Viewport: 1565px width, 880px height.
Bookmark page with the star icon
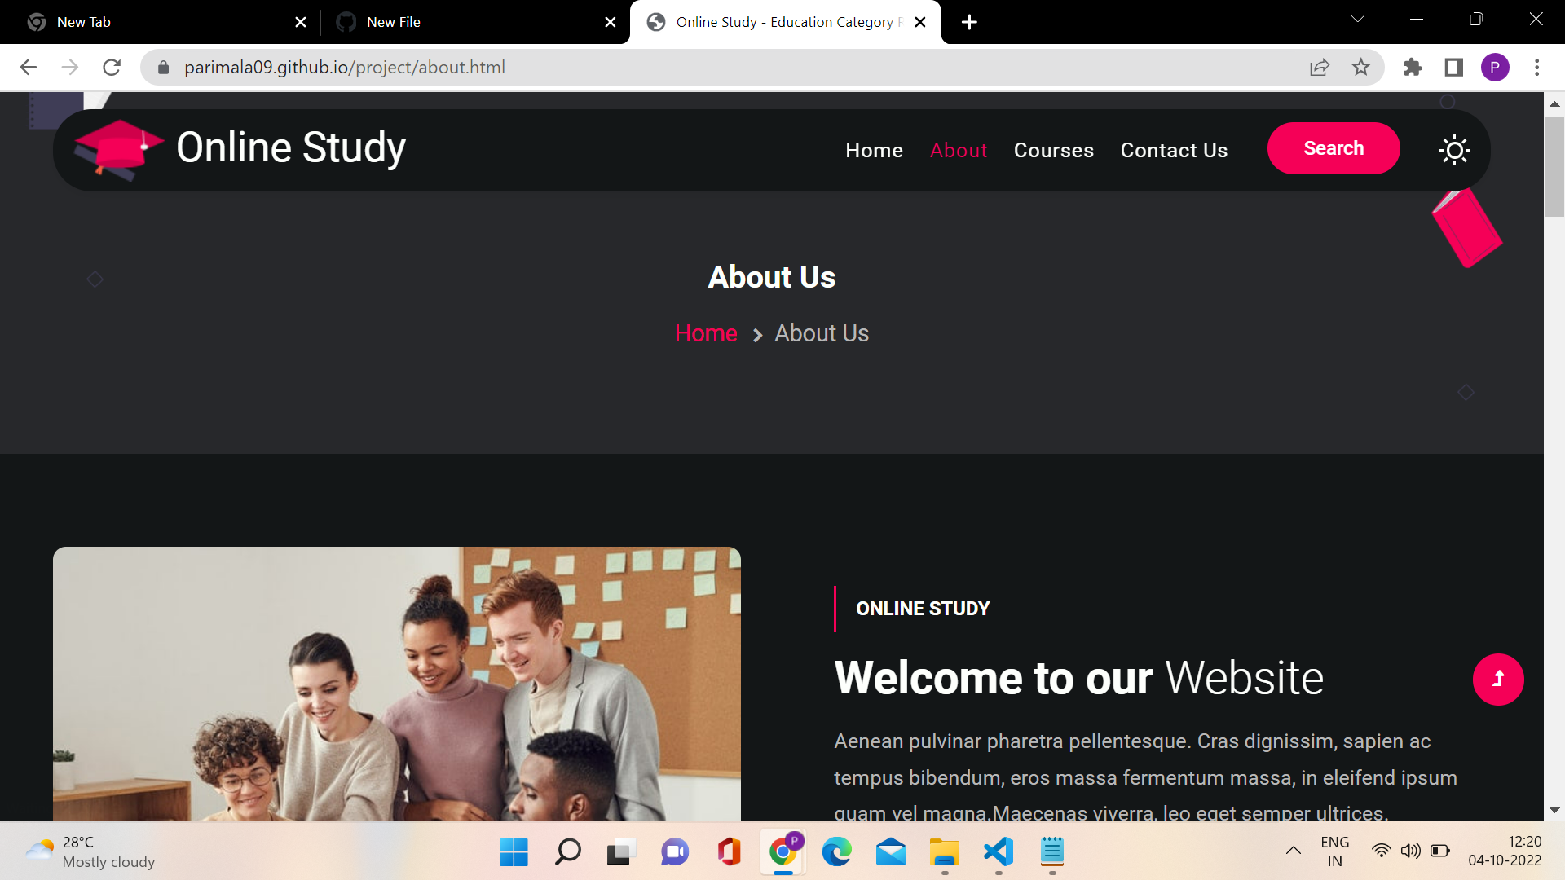(1360, 68)
